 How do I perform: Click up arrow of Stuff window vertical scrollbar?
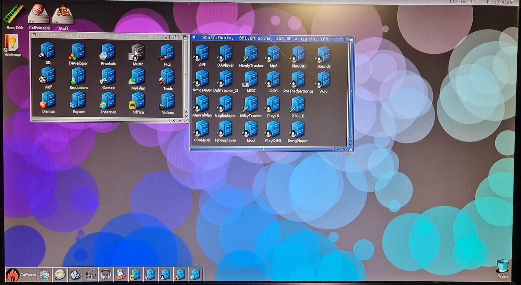tap(186, 112)
